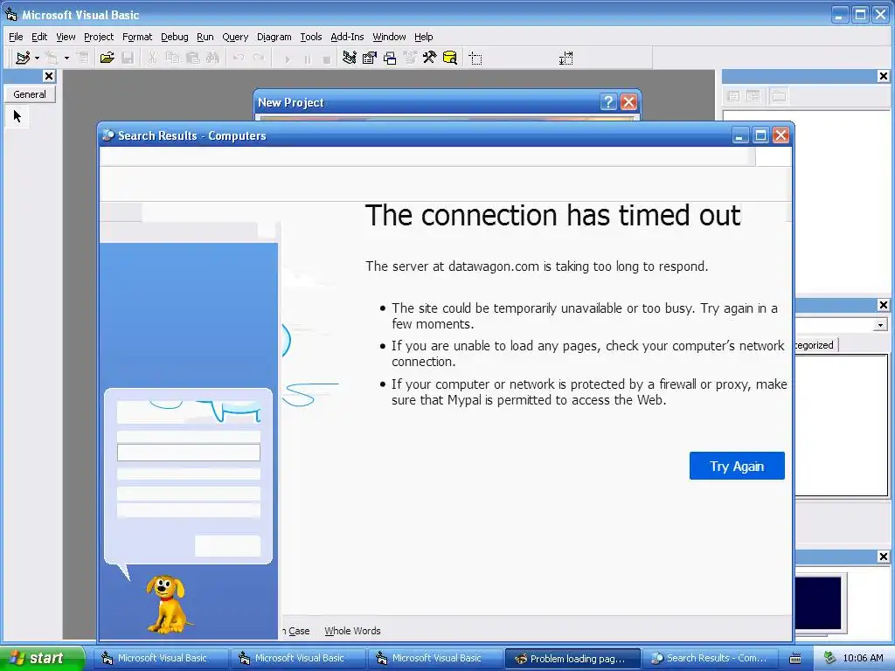Close the Project Explorer panel
895x671 pixels.
coord(883,76)
